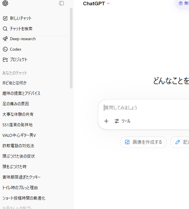
Task: Open プロジェクト
Action: (19, 60)
